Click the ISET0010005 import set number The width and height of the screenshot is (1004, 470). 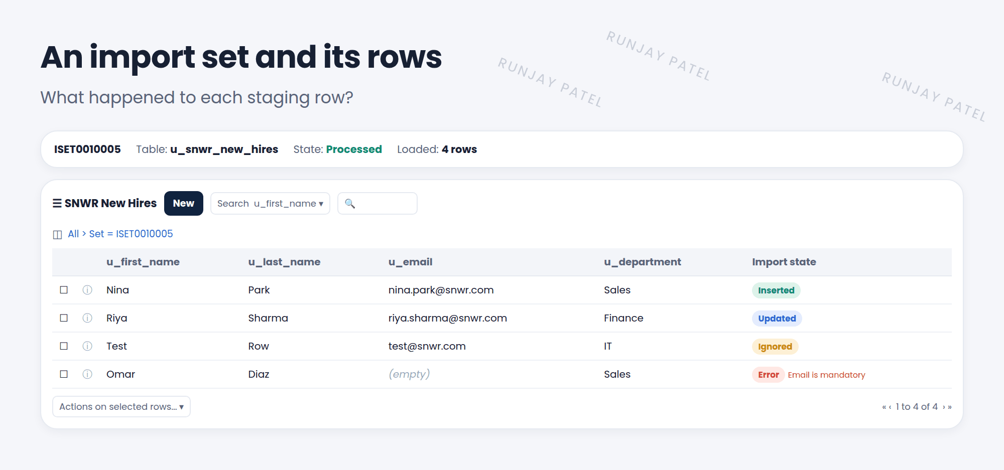pos(87,149)
